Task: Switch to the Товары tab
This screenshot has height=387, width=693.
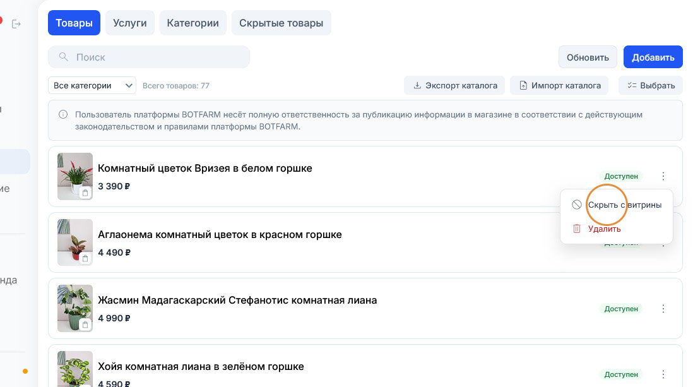Action: point(74,23)
